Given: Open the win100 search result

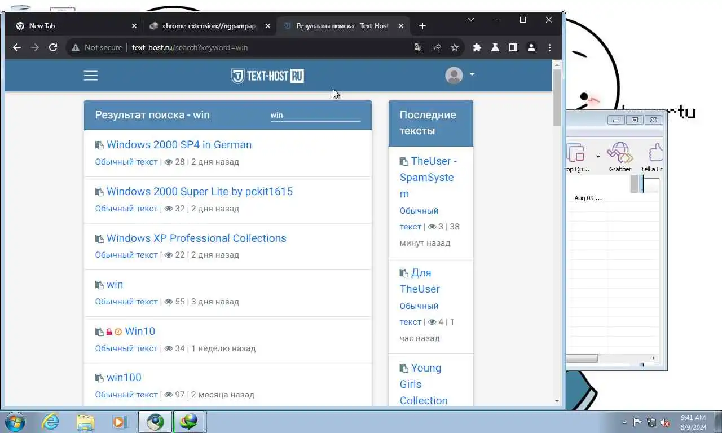Looking at the screenshot, I should coord(124,378).
